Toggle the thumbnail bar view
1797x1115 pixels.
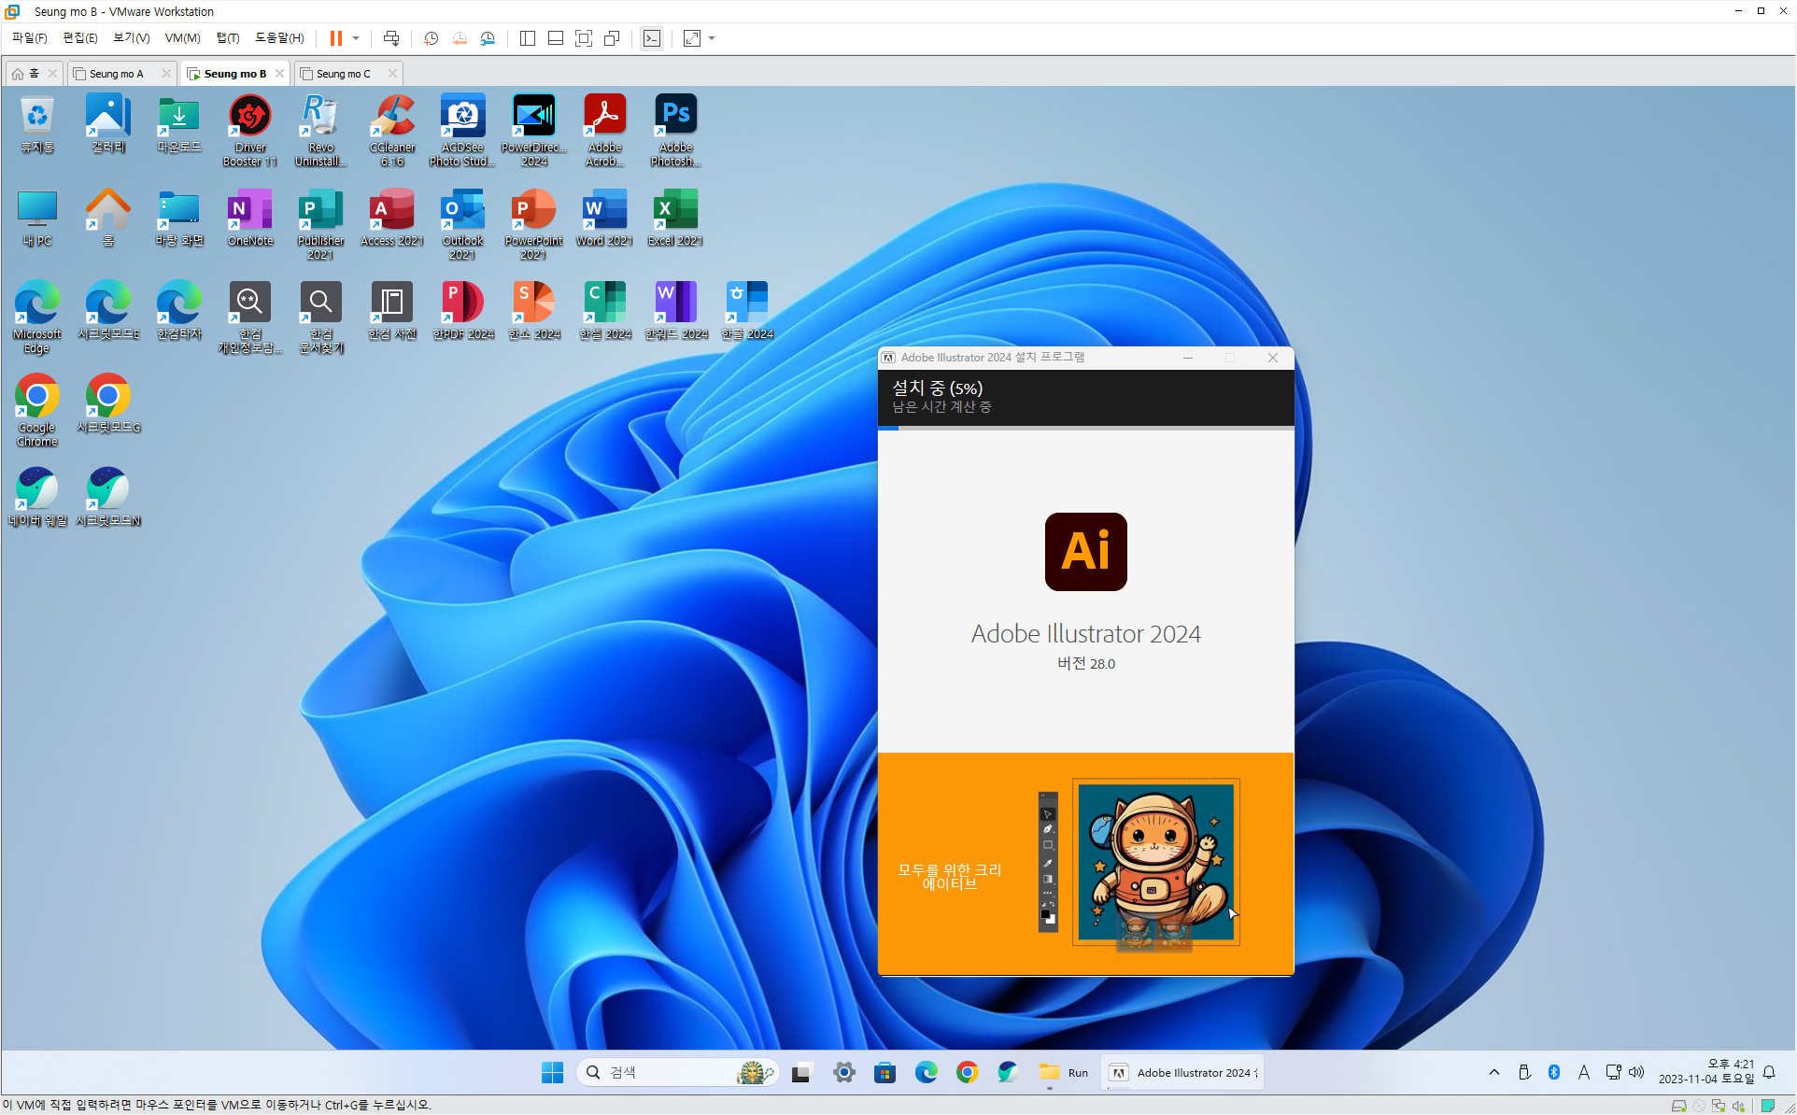tap(556, 38)
